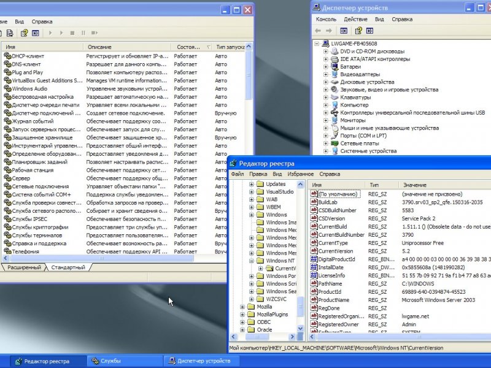This screenshot has height=368, width=491.
Task: Select the Компьютер node in Device Manager
Action: (x=354, y=105)
